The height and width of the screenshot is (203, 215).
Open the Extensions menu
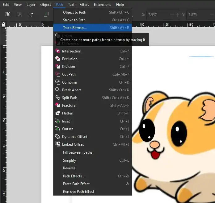coord(103,5)
